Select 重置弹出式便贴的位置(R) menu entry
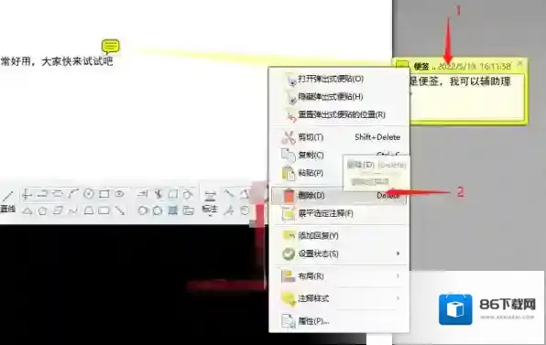This screenshot has height=345, width=546. 339,114
